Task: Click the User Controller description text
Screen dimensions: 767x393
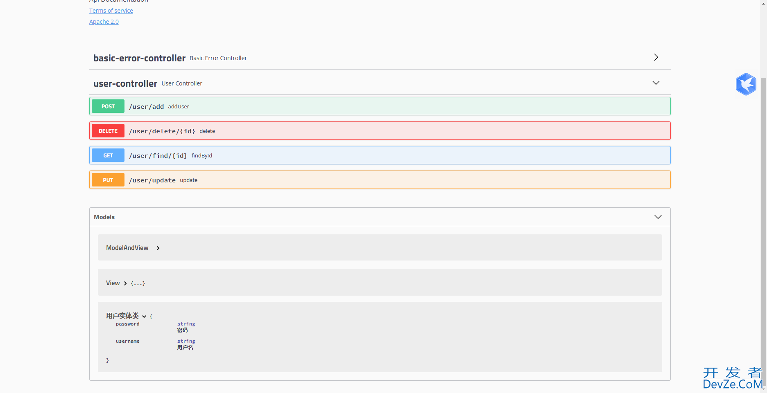Action: 182,83
